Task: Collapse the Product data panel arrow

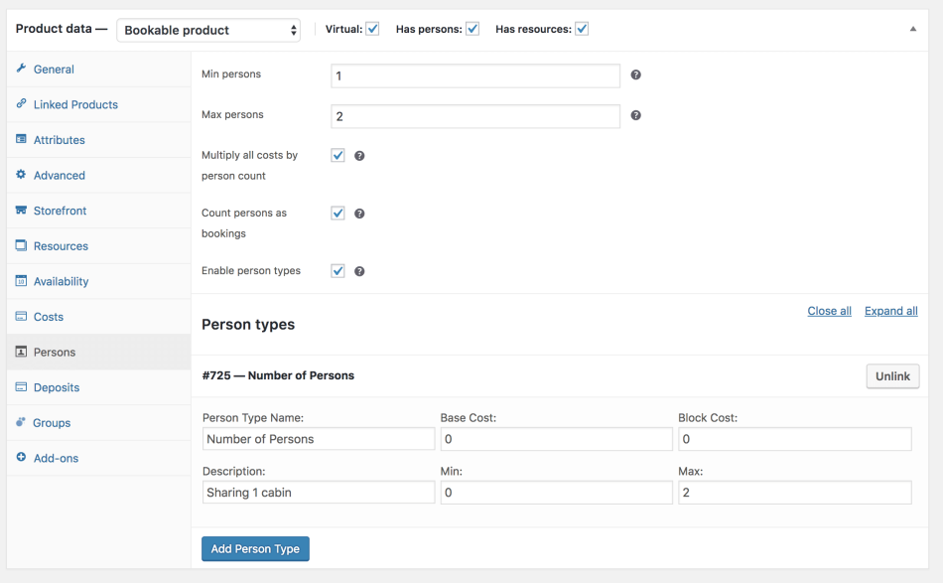Action: (x=913, y=29)
